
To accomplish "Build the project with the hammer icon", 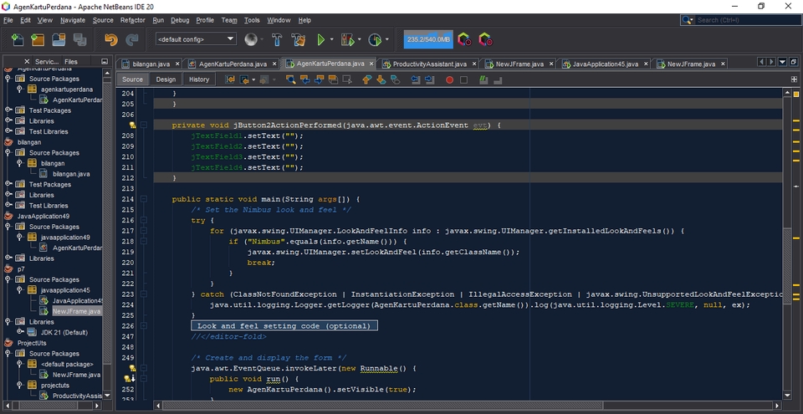I will [x=277, y=39].
